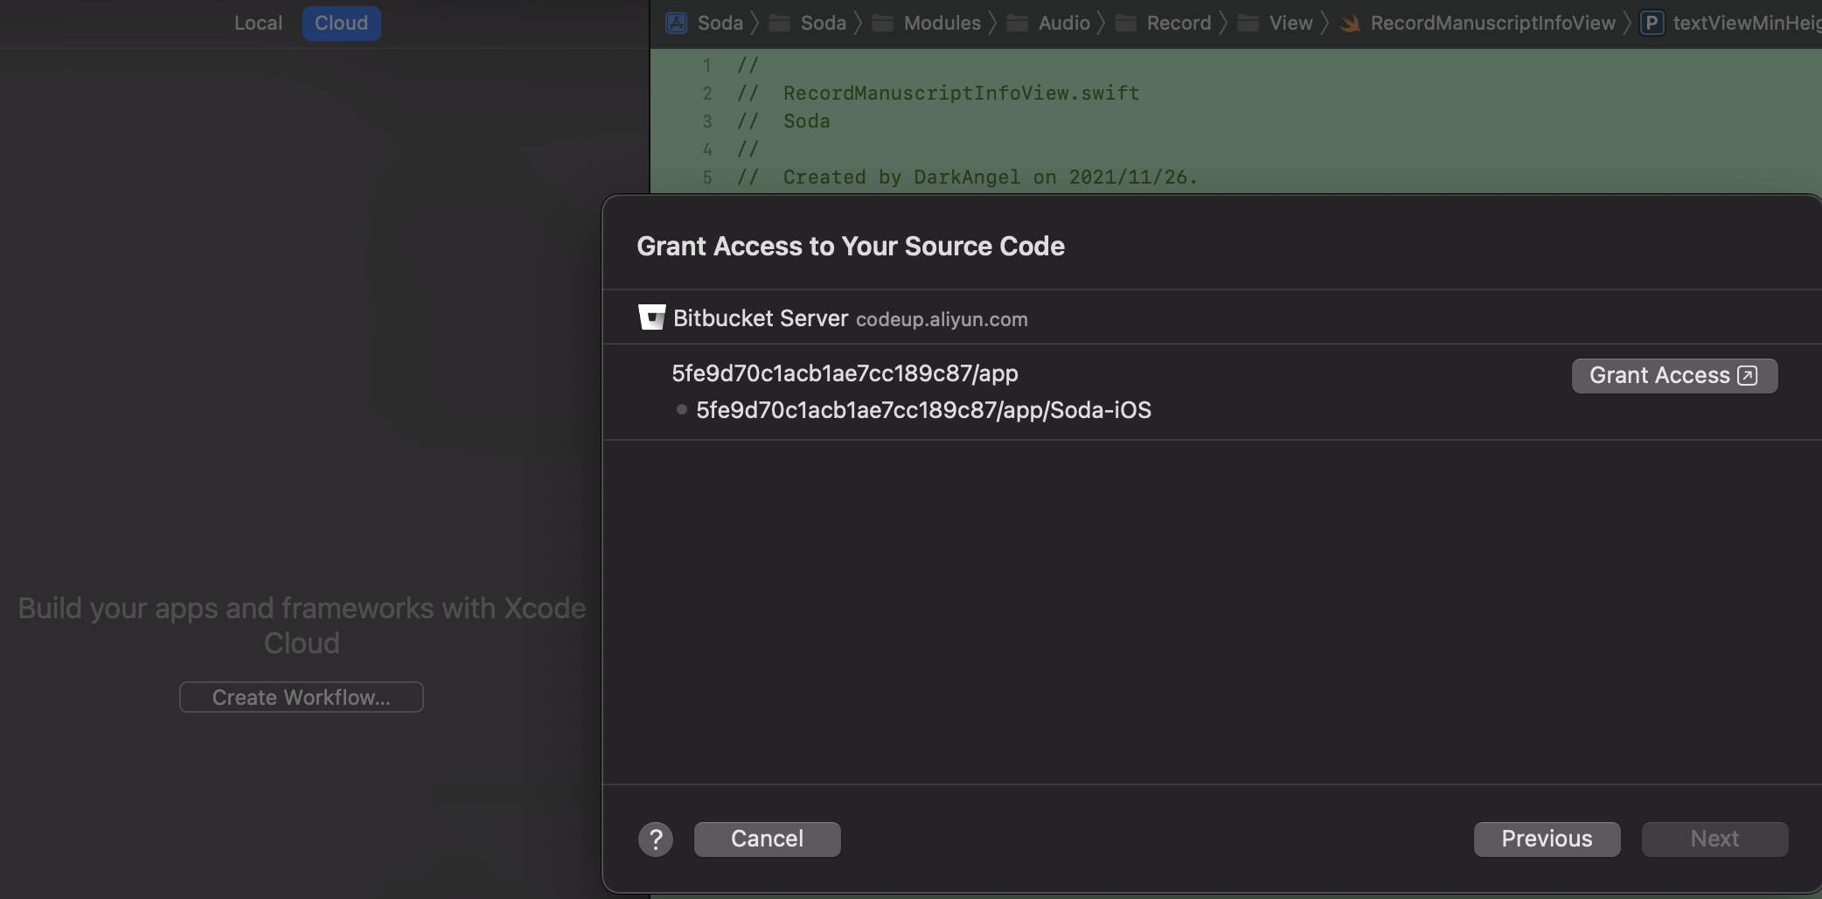Image resolution: width=1822 pixels, height=899 pixels.
Task: Select the Cloud tab
Action: 341,23
